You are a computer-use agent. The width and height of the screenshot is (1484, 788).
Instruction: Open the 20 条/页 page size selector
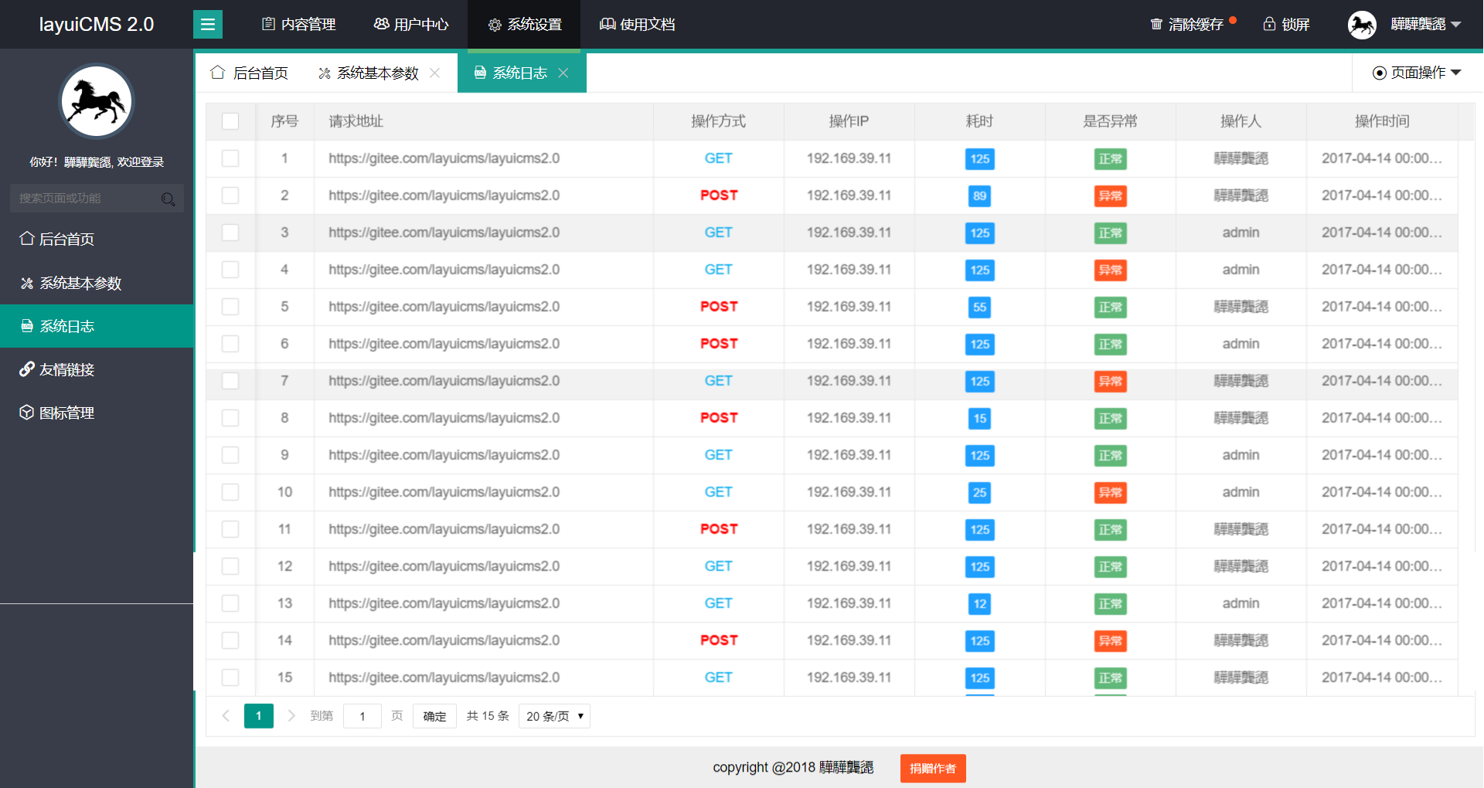(553, 716)
